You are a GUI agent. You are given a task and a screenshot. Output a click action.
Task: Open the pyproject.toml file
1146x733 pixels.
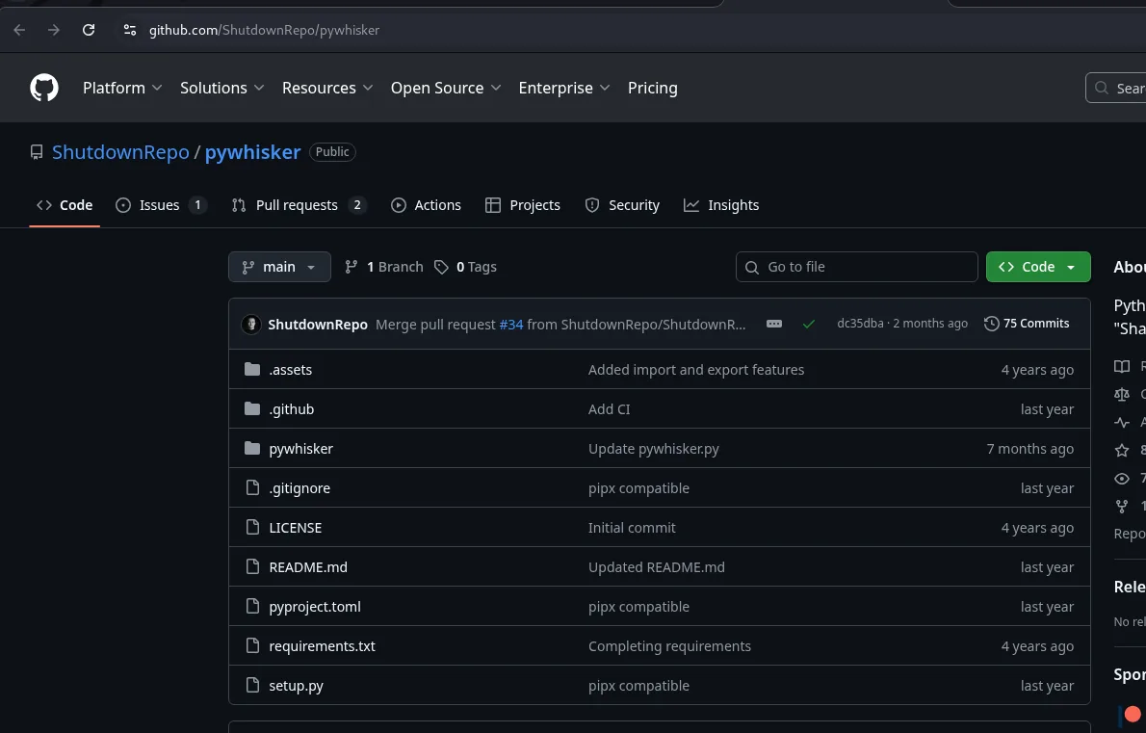(315, 607)
